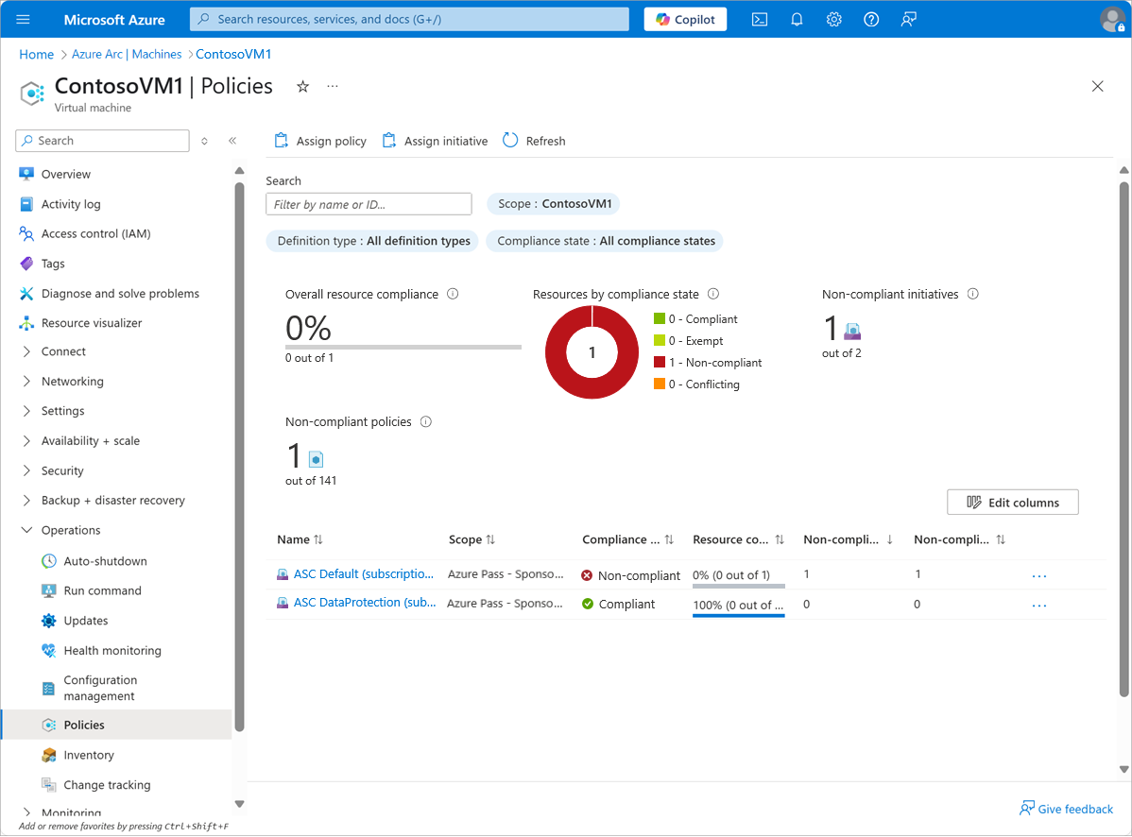
Task: Open Cloud Shell icon in top bar
Action: coord(760,20)
